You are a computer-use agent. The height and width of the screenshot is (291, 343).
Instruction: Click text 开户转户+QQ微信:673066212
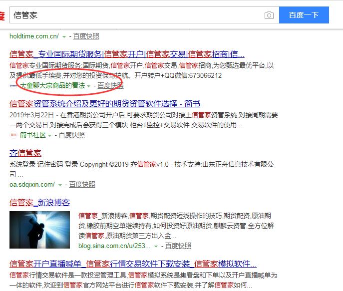pos(178,76)
